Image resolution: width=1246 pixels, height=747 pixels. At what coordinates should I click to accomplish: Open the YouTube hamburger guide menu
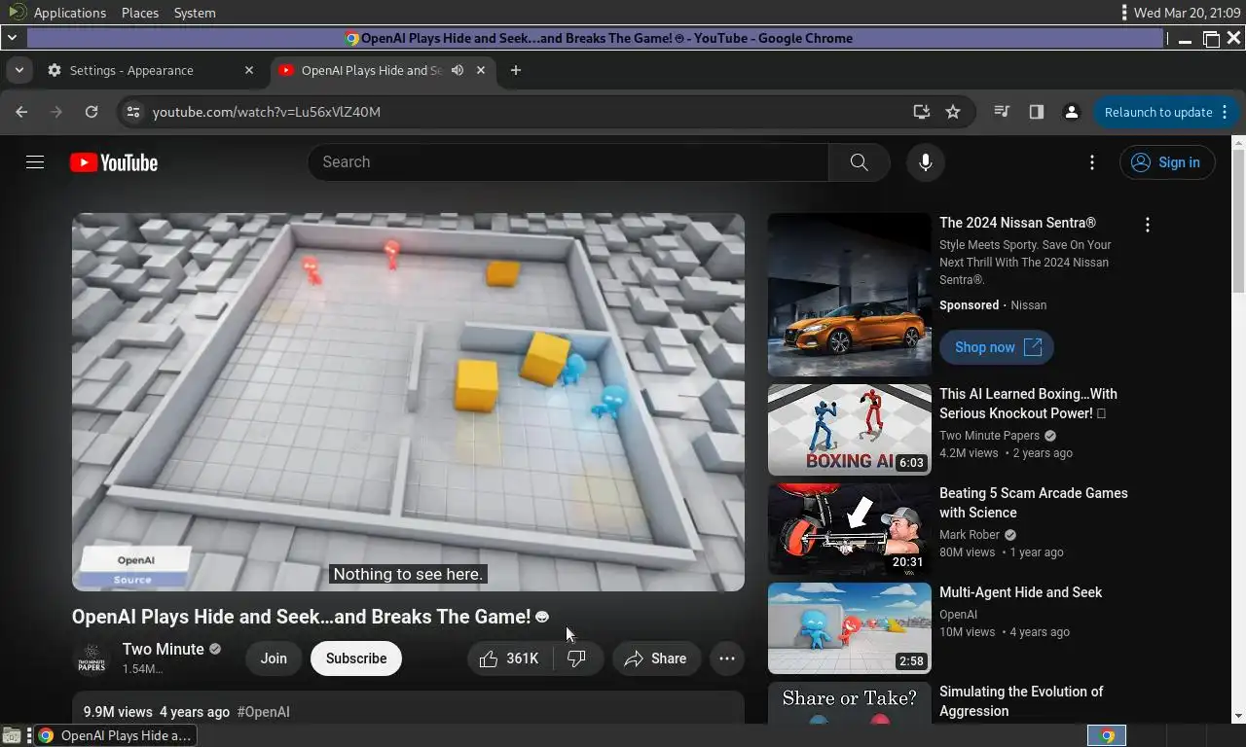tap(35, 162)
